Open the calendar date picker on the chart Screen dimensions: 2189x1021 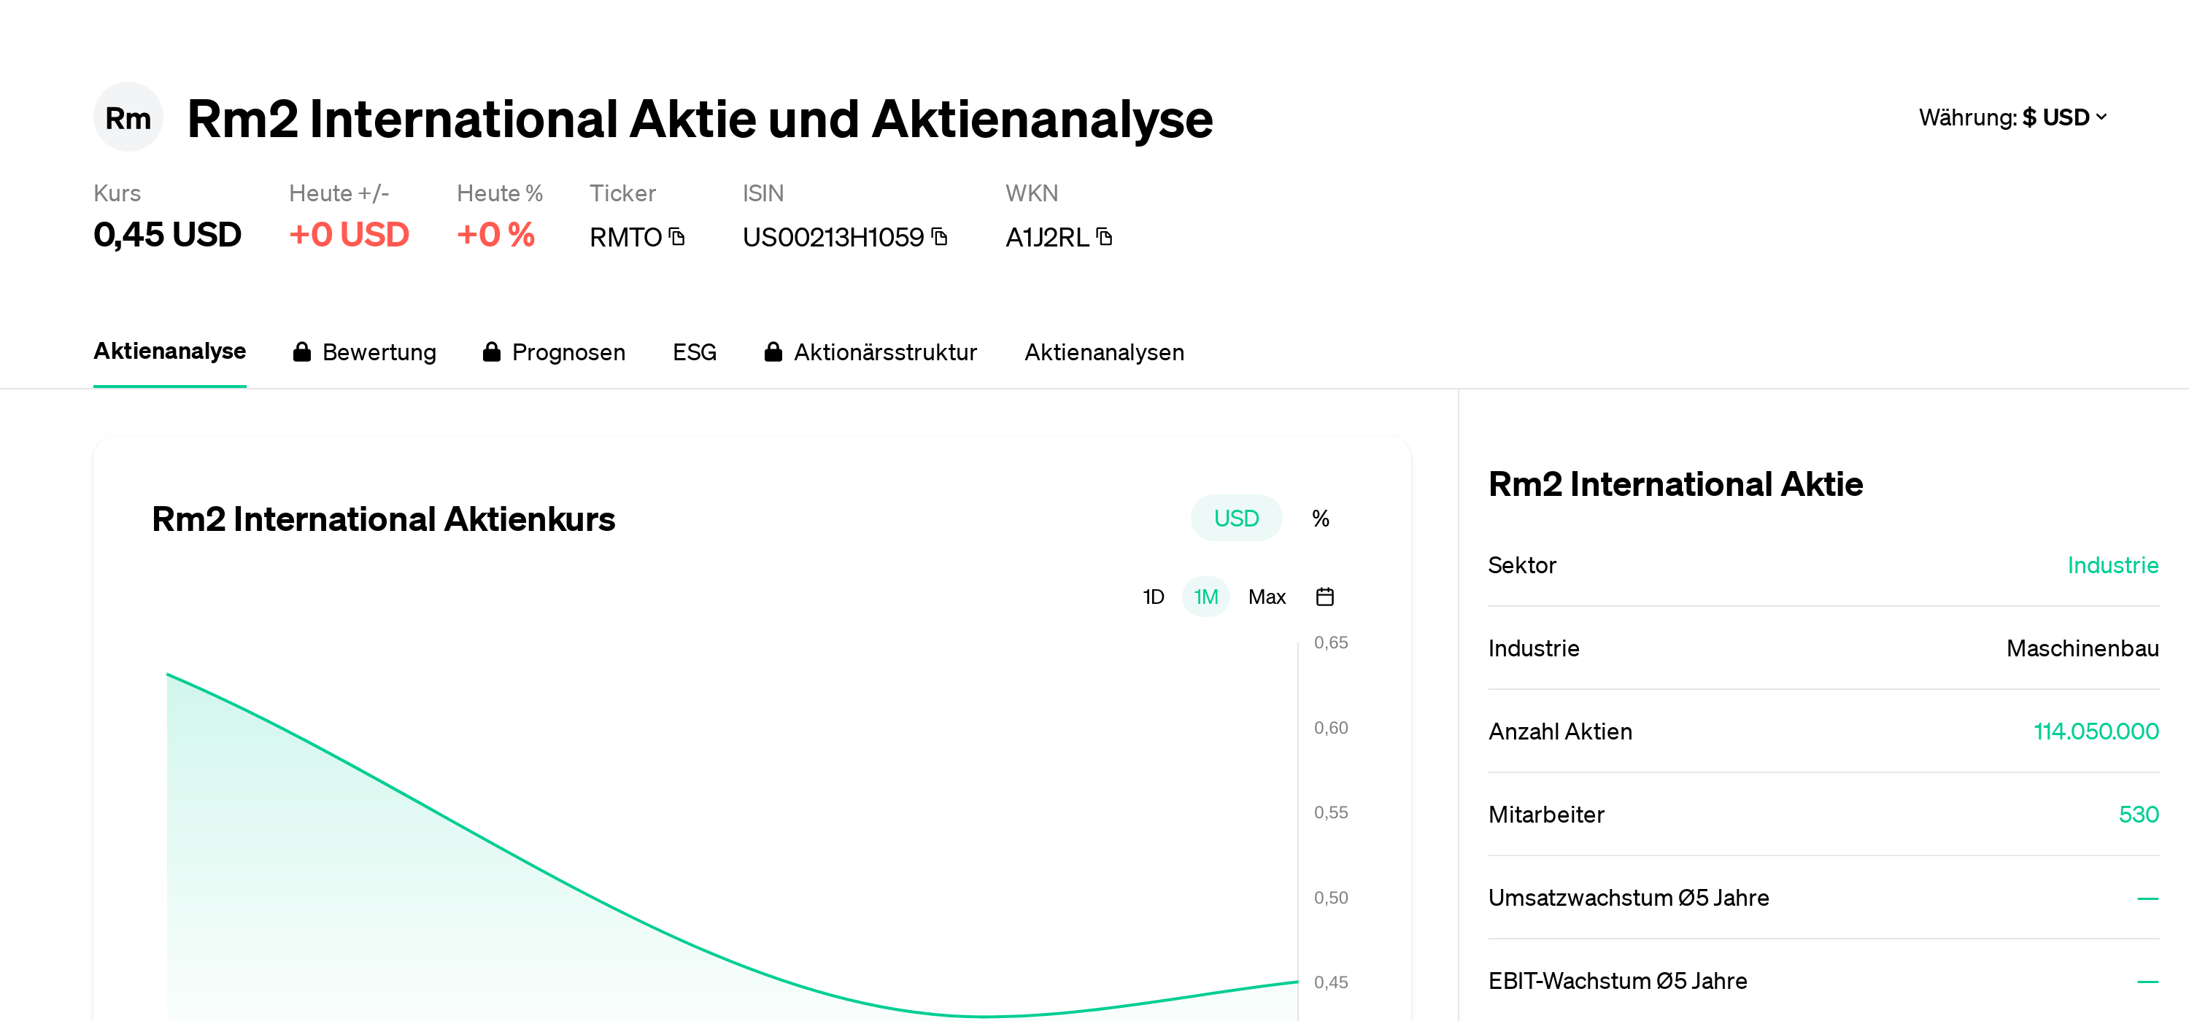point(1325,597)
